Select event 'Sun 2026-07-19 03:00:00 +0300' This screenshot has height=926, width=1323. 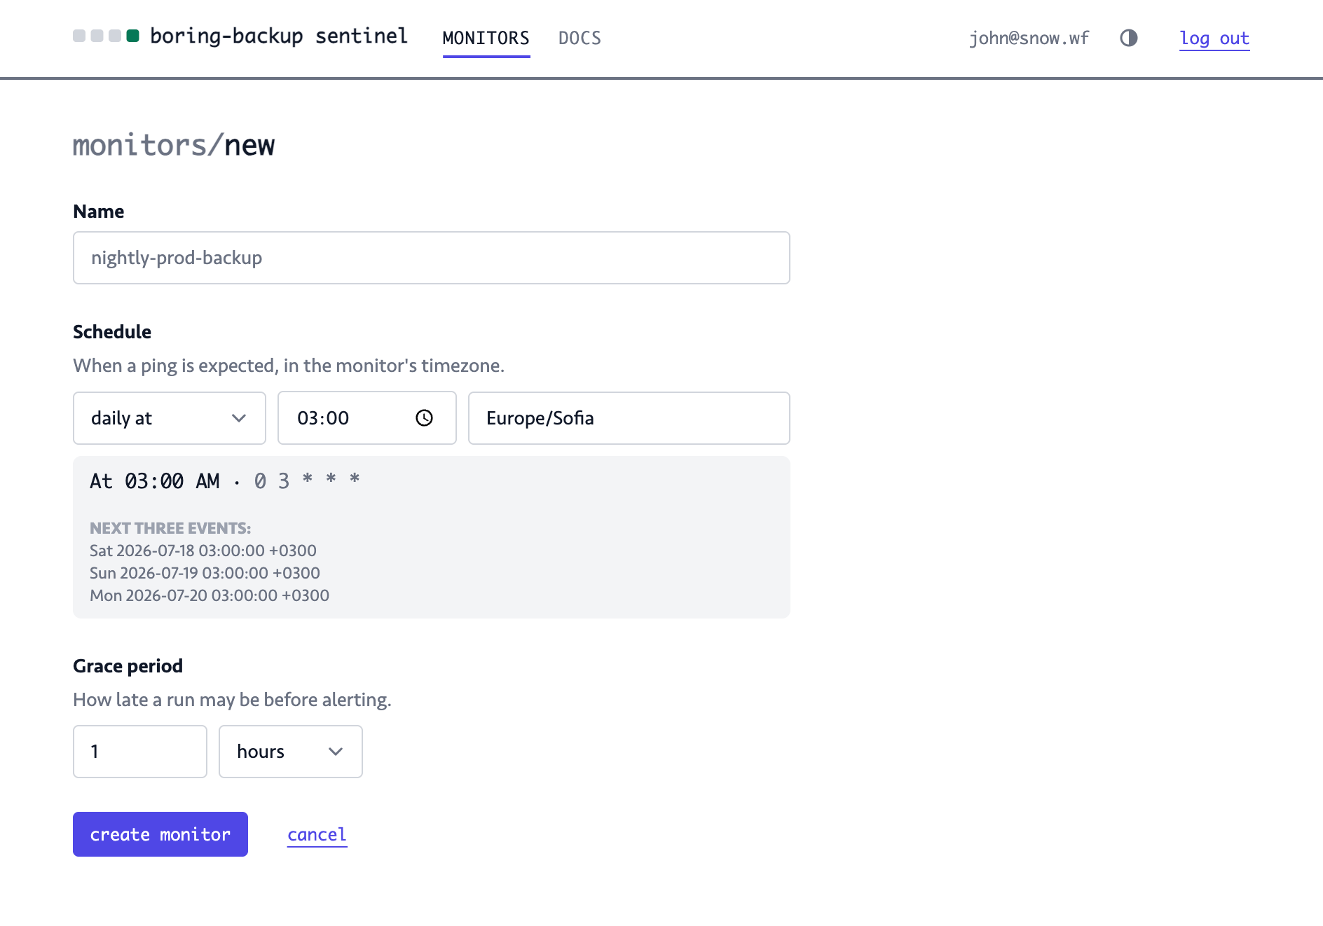click(205, 573)
